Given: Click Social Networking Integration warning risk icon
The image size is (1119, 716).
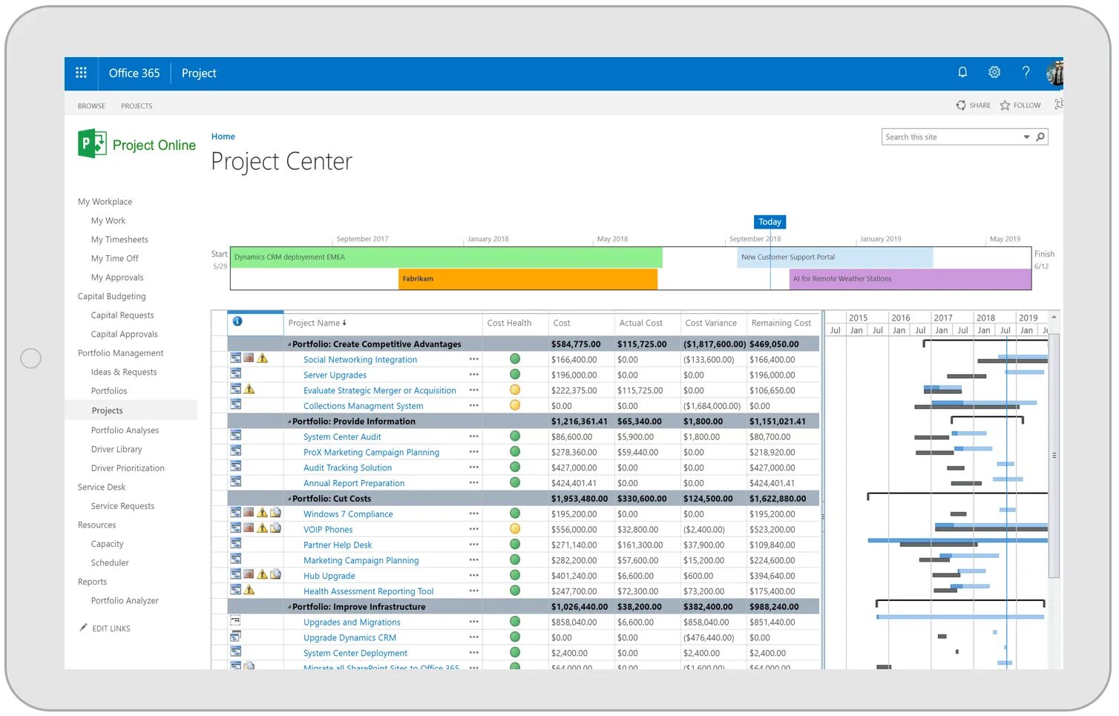Looking at the screenshot, I should (262, 358).
